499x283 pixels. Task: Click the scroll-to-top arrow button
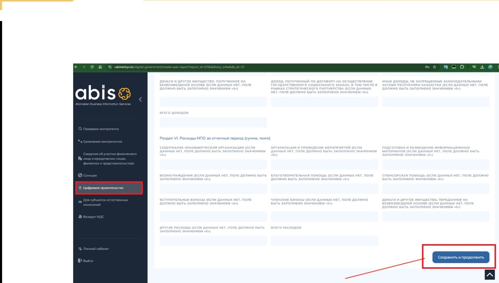pyautogui.click(x=490, y=275)
